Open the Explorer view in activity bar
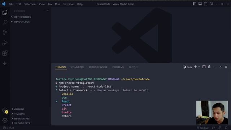 tap(5, 12)
